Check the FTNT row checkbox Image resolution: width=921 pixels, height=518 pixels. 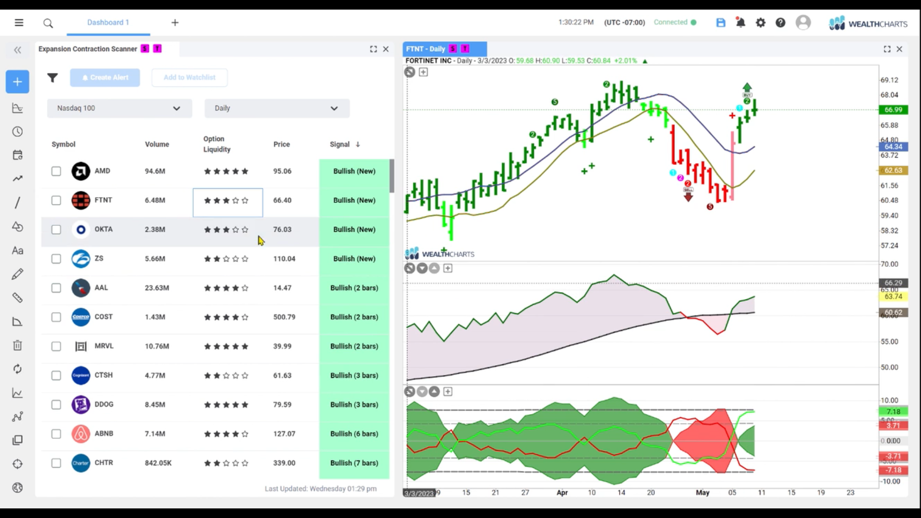[x=56, y=200]
